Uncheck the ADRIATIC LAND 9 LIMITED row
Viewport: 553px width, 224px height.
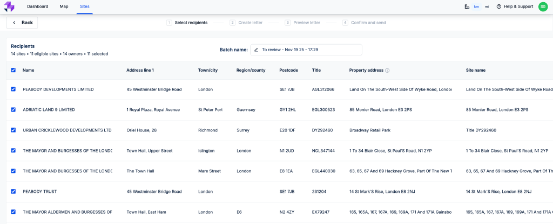(14, 110)
